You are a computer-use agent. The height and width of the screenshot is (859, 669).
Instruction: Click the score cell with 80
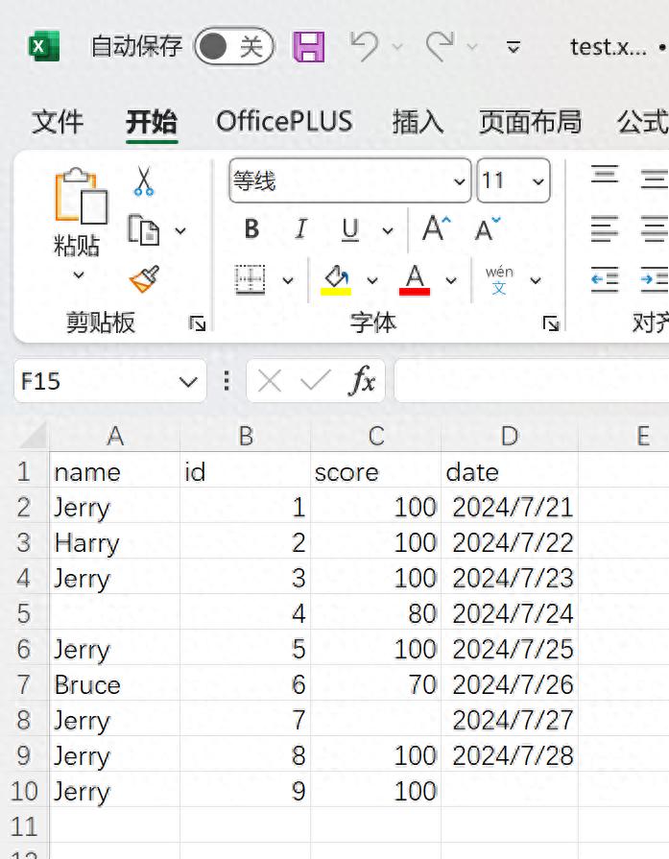[x=376, y=613]
